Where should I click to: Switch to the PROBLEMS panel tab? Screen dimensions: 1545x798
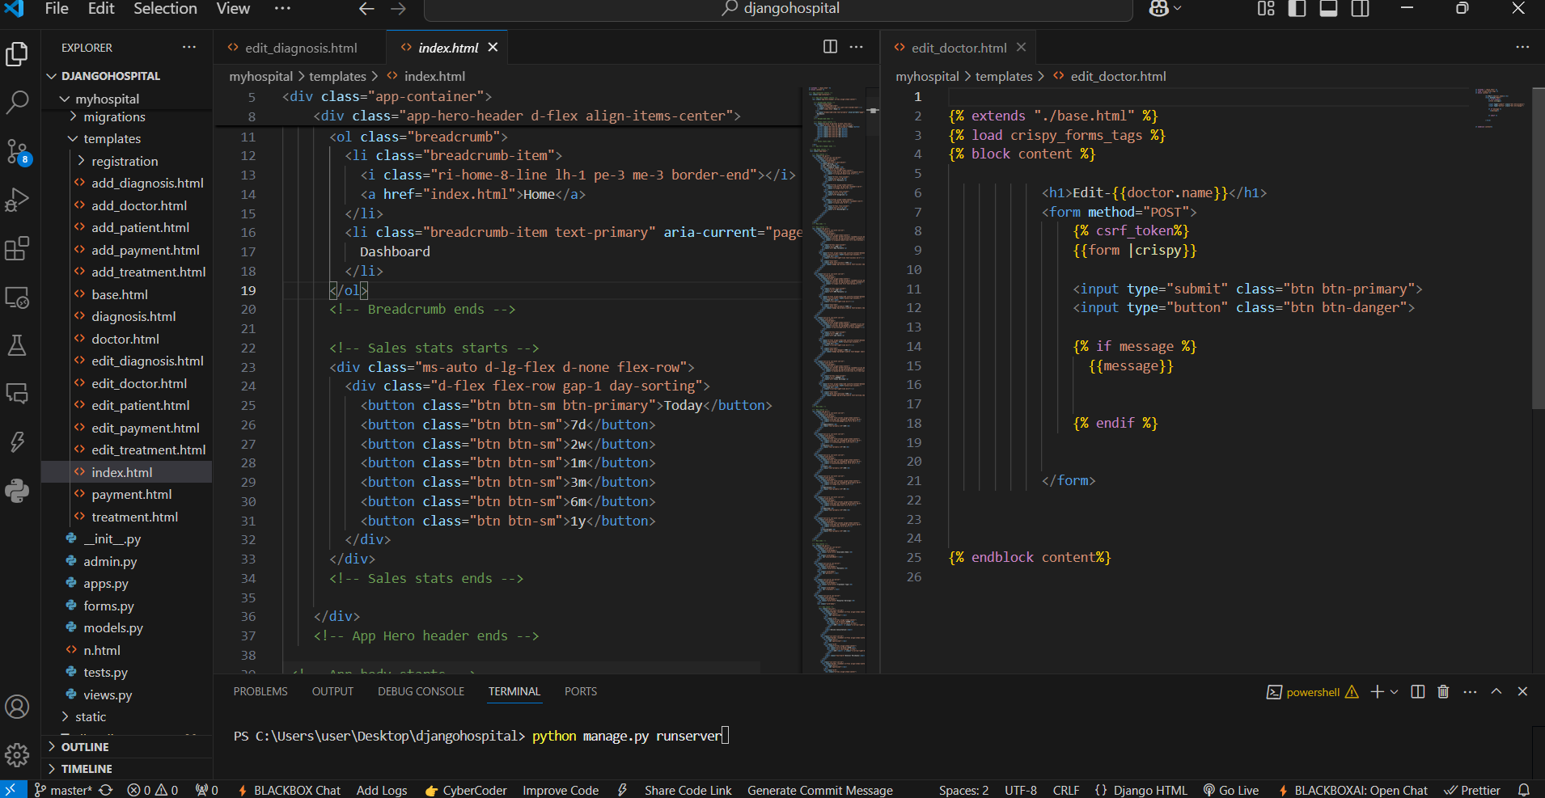(260, 692)
